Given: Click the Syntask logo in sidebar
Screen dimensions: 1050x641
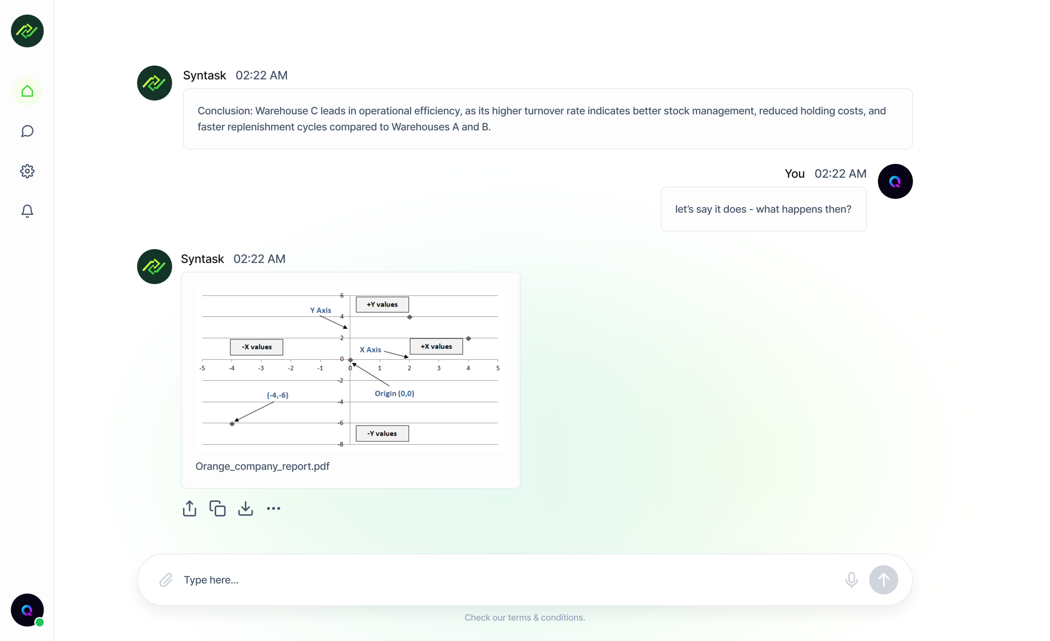Looking at the screenshot, I should coord(27,31).
